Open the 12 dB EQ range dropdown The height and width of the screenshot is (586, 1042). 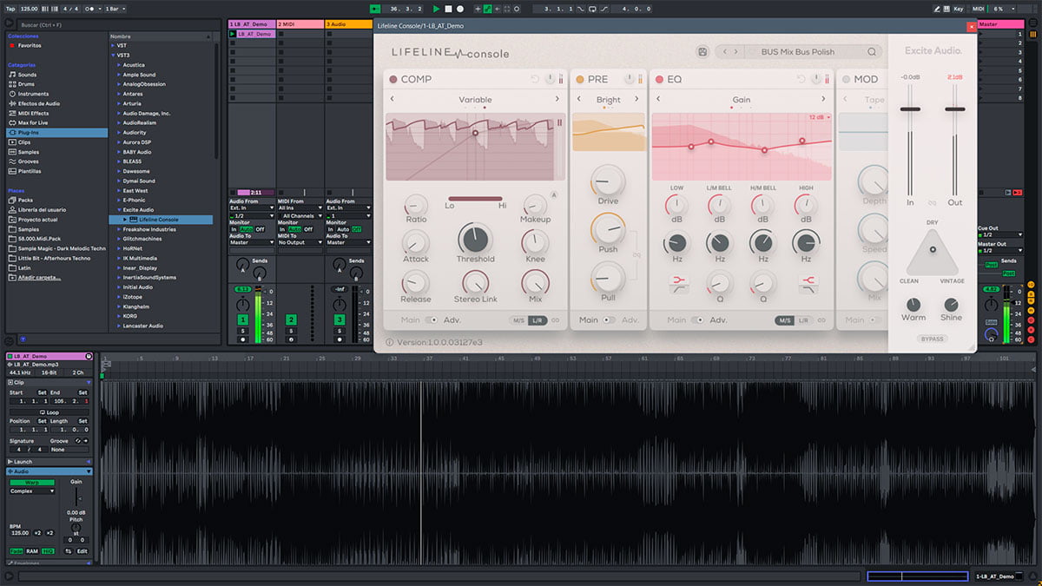tap(819, 117)
